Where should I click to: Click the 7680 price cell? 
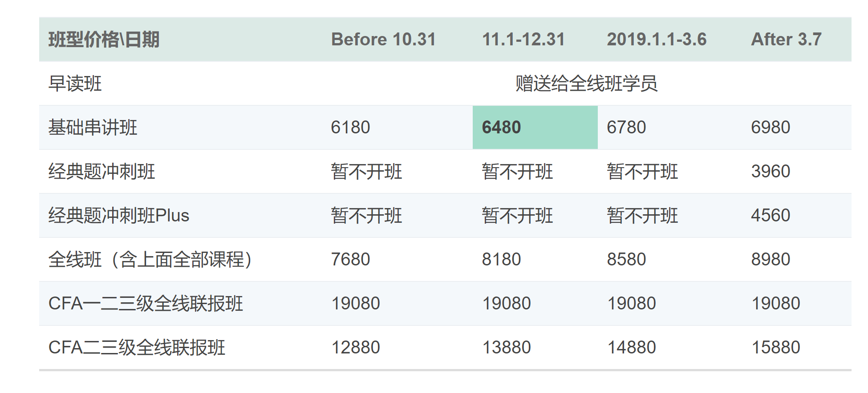point(350,260)
